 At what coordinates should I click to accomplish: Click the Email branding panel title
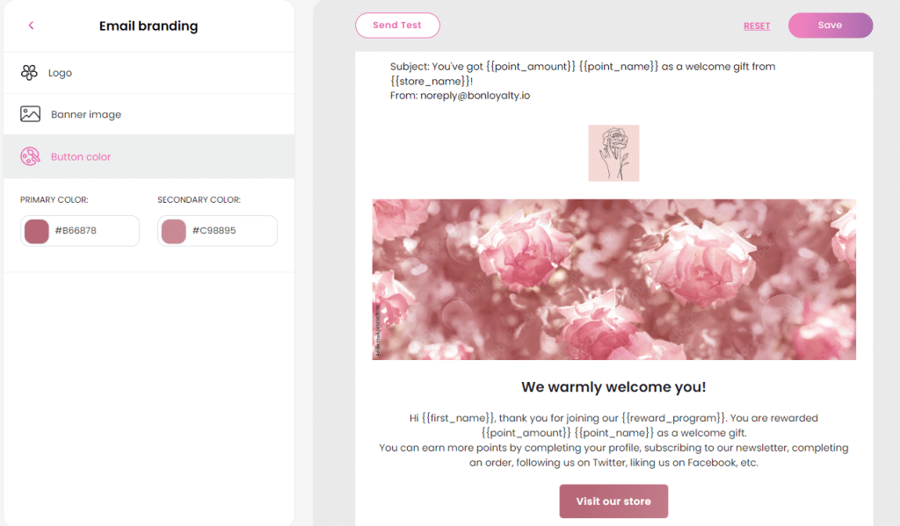[x=149, y=25]
